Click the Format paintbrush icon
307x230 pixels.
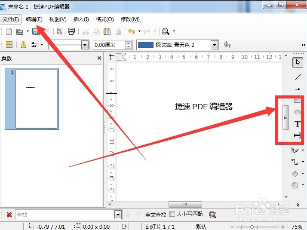tap(119, 31)
